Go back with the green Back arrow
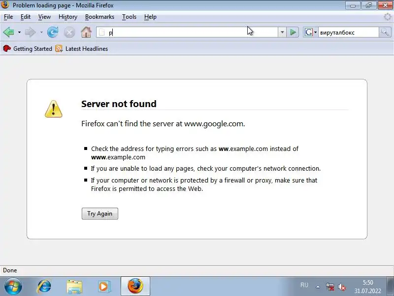Screen dimensions: 394x296 click(9, 32)
